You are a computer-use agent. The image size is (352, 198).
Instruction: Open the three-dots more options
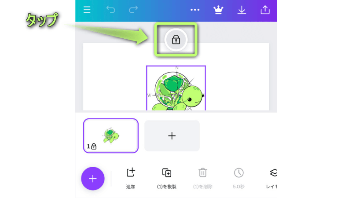(195, 10)
